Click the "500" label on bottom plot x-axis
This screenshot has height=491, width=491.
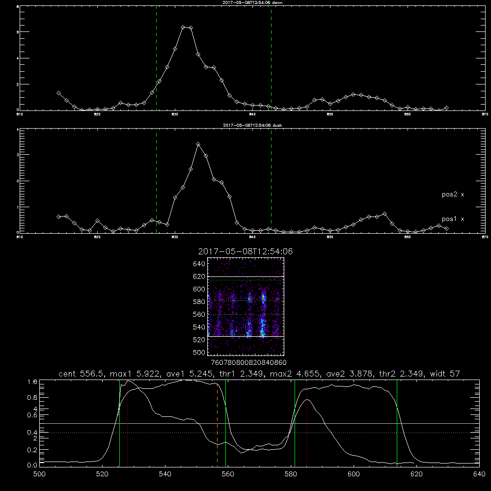39,474
